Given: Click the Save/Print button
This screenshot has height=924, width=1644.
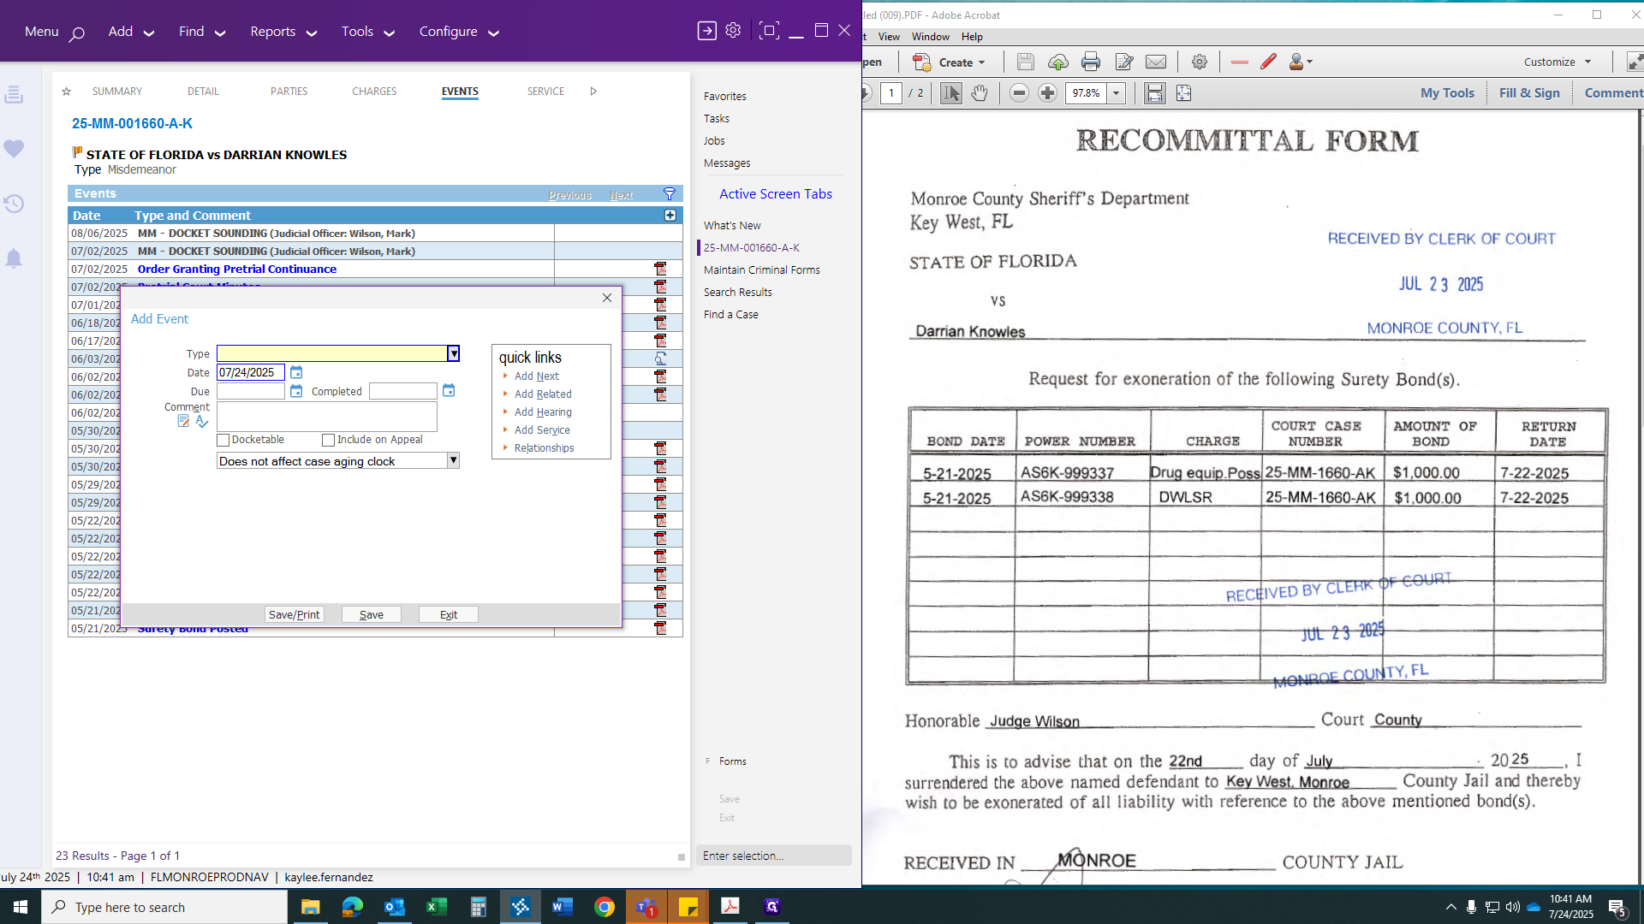Looking at the screenshot, I should click(294, 614).
